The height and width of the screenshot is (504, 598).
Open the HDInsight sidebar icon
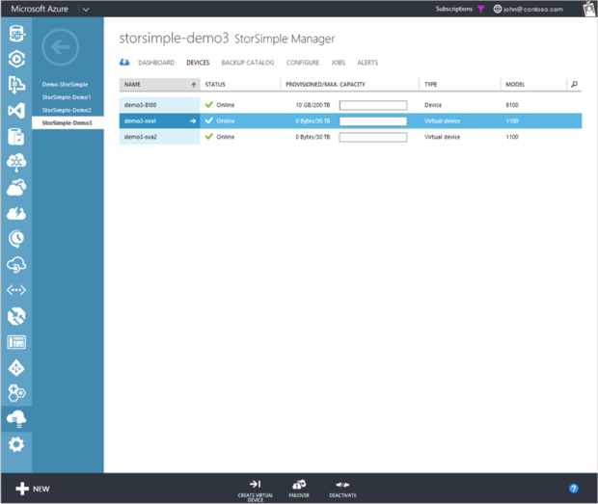point(16,162)
